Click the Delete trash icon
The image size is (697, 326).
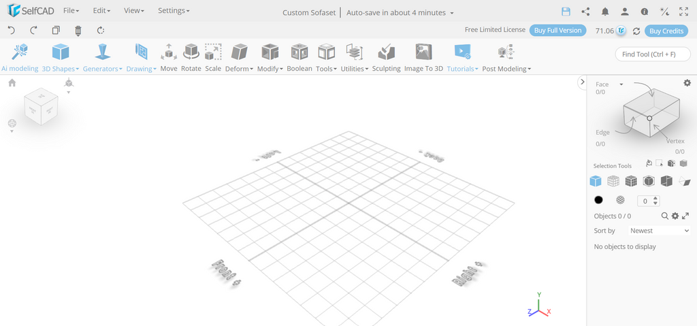[x=78, y=30]
